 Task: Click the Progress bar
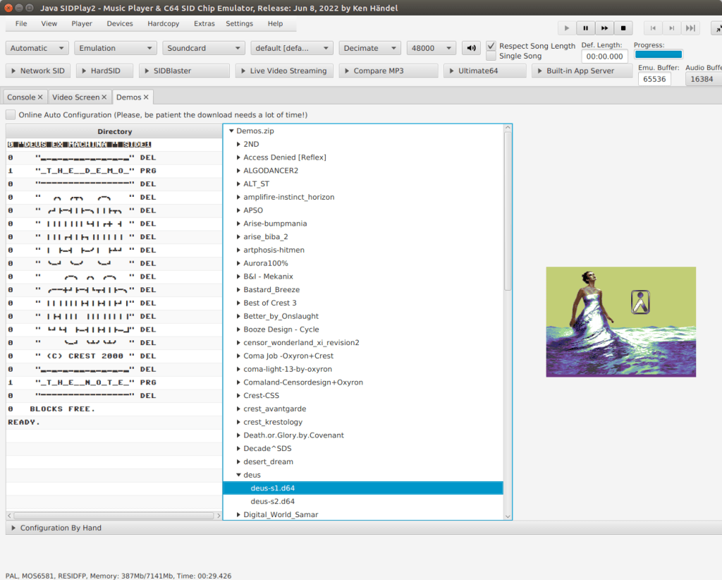pos(658,54)
